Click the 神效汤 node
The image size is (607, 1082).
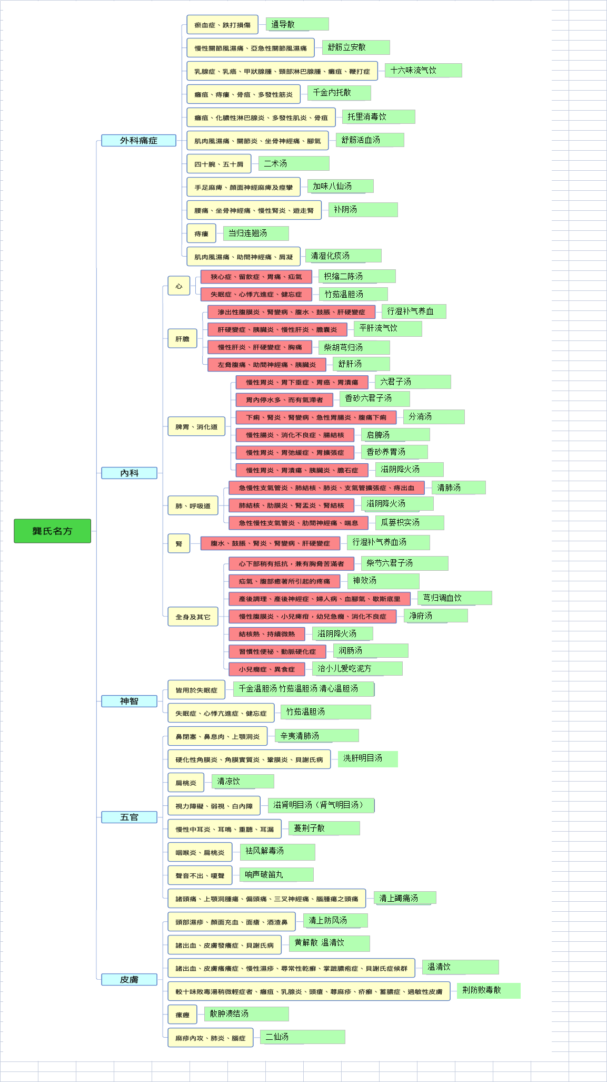(383, 581)
